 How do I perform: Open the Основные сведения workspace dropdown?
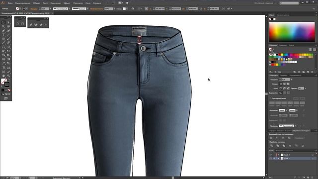tap(265, 3)
